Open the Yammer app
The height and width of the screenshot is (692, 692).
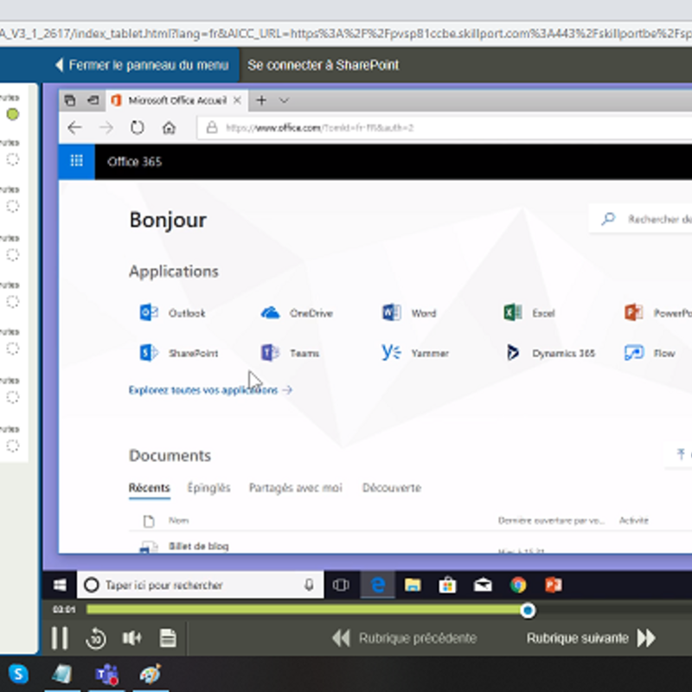(415, 353)
